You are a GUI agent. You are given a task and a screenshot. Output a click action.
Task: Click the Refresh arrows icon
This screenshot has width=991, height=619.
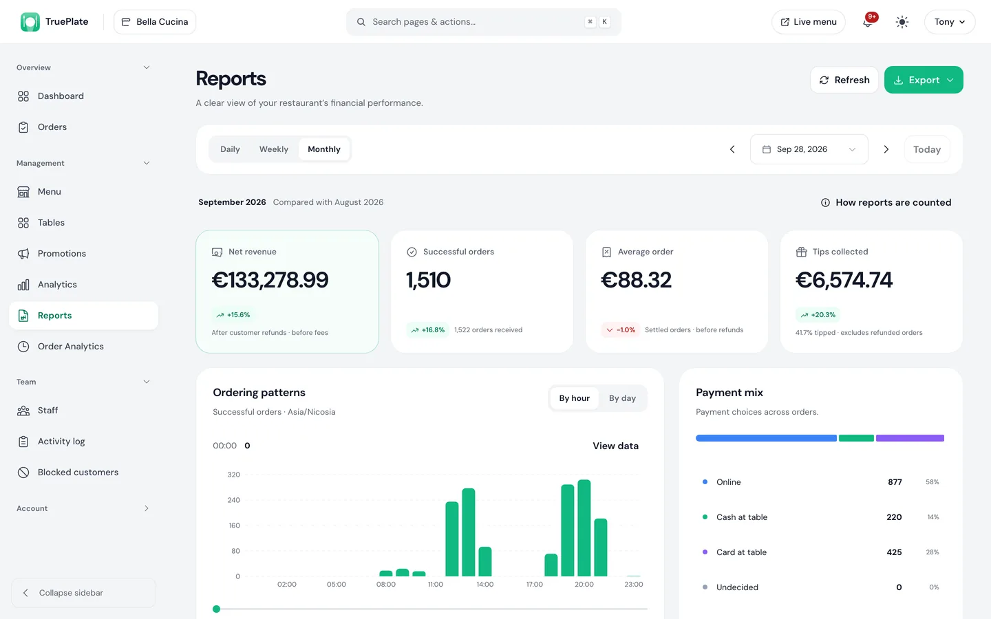click(824, 80)
